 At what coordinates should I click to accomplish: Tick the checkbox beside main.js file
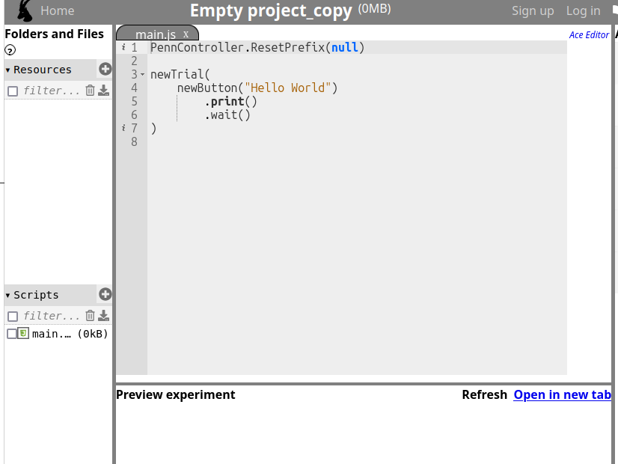pos(11,334)
